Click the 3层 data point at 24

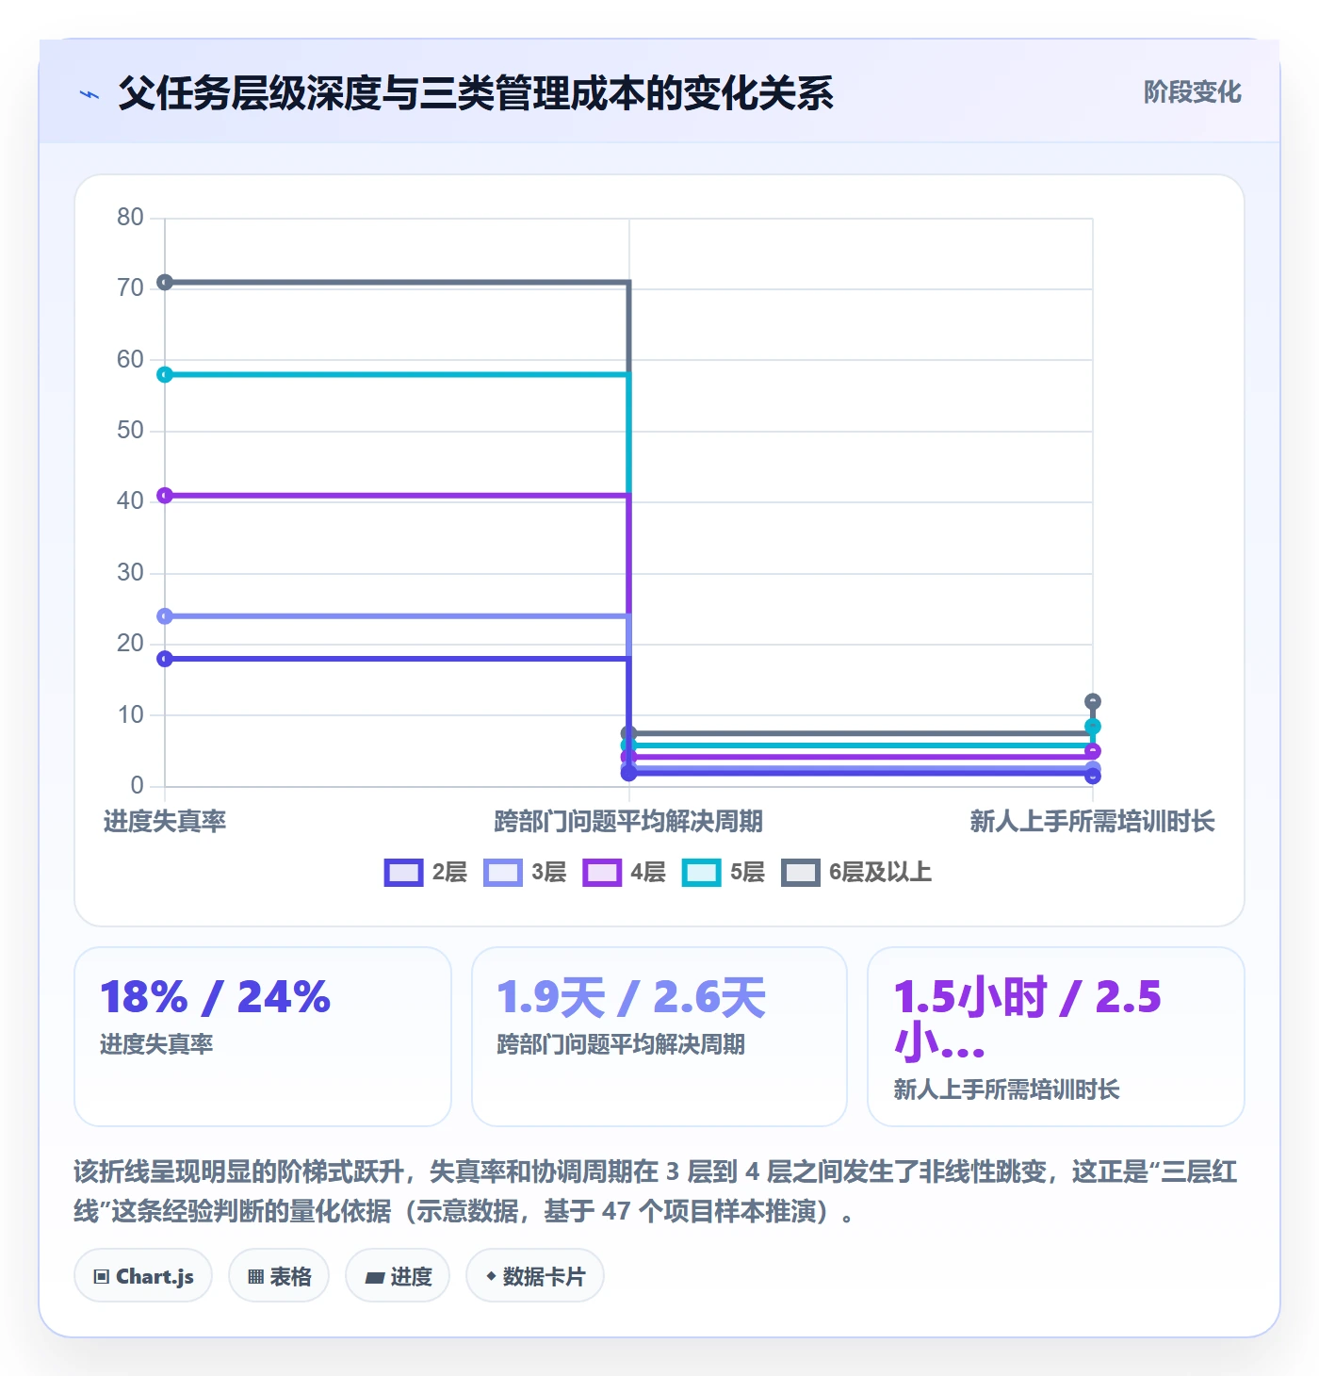coord(165,616)
